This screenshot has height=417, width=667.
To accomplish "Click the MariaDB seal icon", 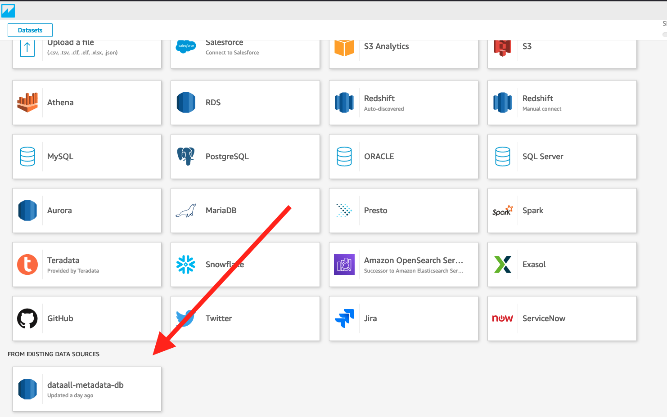I will point(186,211).
